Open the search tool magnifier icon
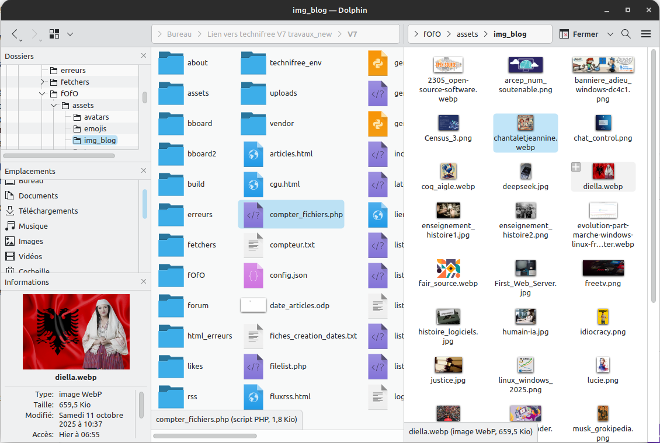Viewport: 660px width, 443px height. pos(626,34)
